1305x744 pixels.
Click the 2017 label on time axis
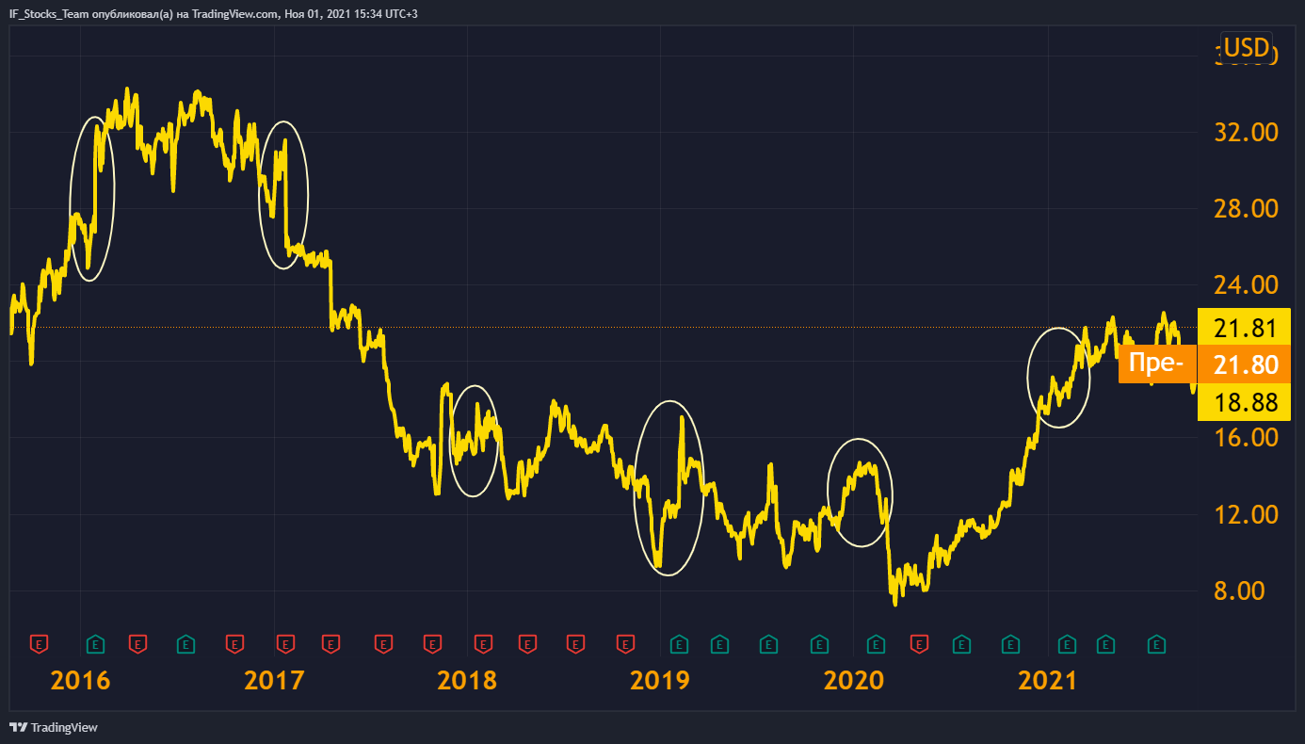[x=274, y=680]
